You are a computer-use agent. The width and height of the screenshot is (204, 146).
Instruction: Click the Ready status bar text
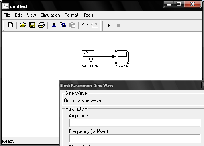[8, 141]
